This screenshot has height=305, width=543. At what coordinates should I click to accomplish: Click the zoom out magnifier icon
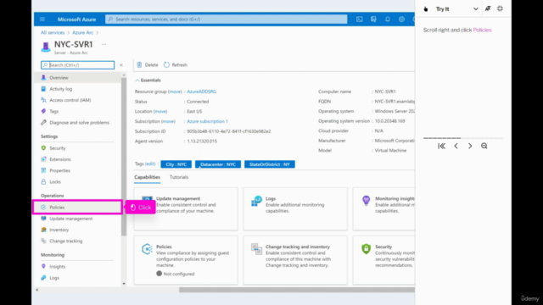(484, 146)
